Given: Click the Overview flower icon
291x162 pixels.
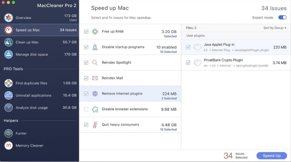Looking at the screenshot, I should point(9,18).
